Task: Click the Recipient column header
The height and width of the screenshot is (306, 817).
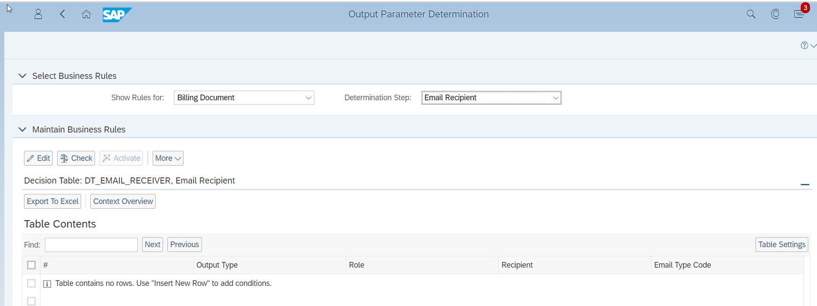Action: click(x=575, y=265)
